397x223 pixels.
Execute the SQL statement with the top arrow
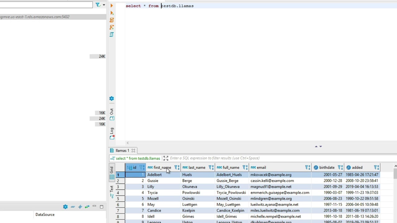pos(112,6)
